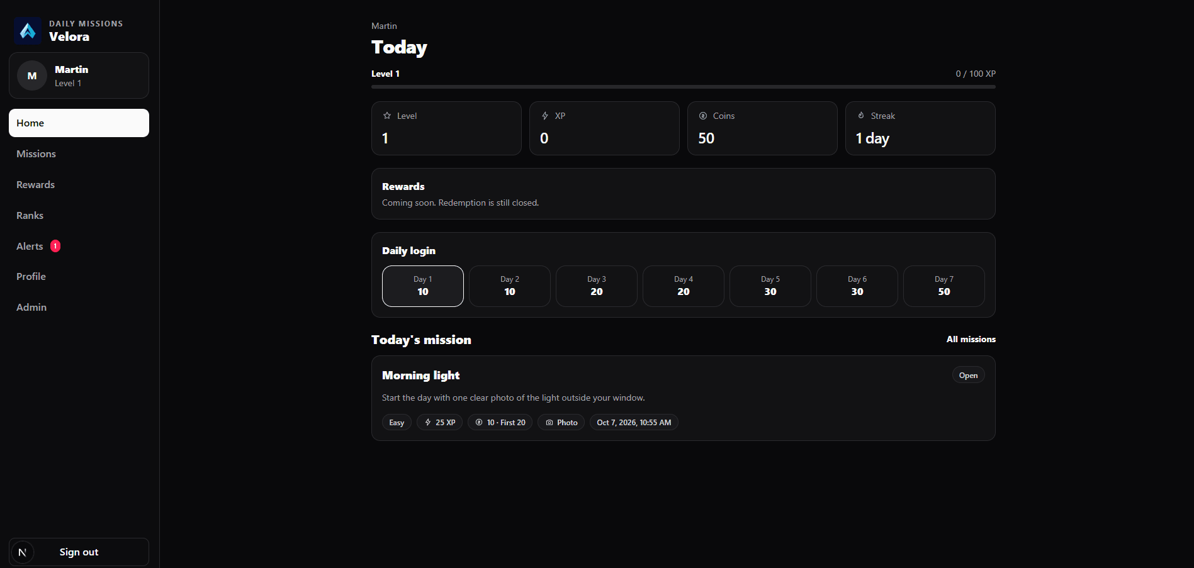Click the 1 day streak value
The image size is (1194, 568).
click(872, 138)
